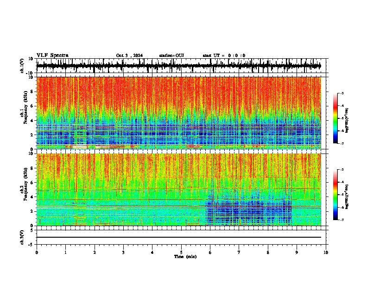
Task: Click time axis tick label 3
Action: (123, 252)
